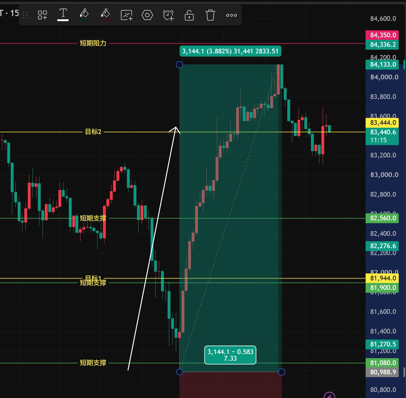Delete the drawing with the trash icon
The image size is (406, 398).
coord(210,15)
